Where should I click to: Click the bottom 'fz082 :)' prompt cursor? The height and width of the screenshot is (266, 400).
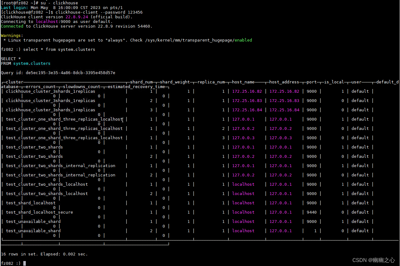25,263
